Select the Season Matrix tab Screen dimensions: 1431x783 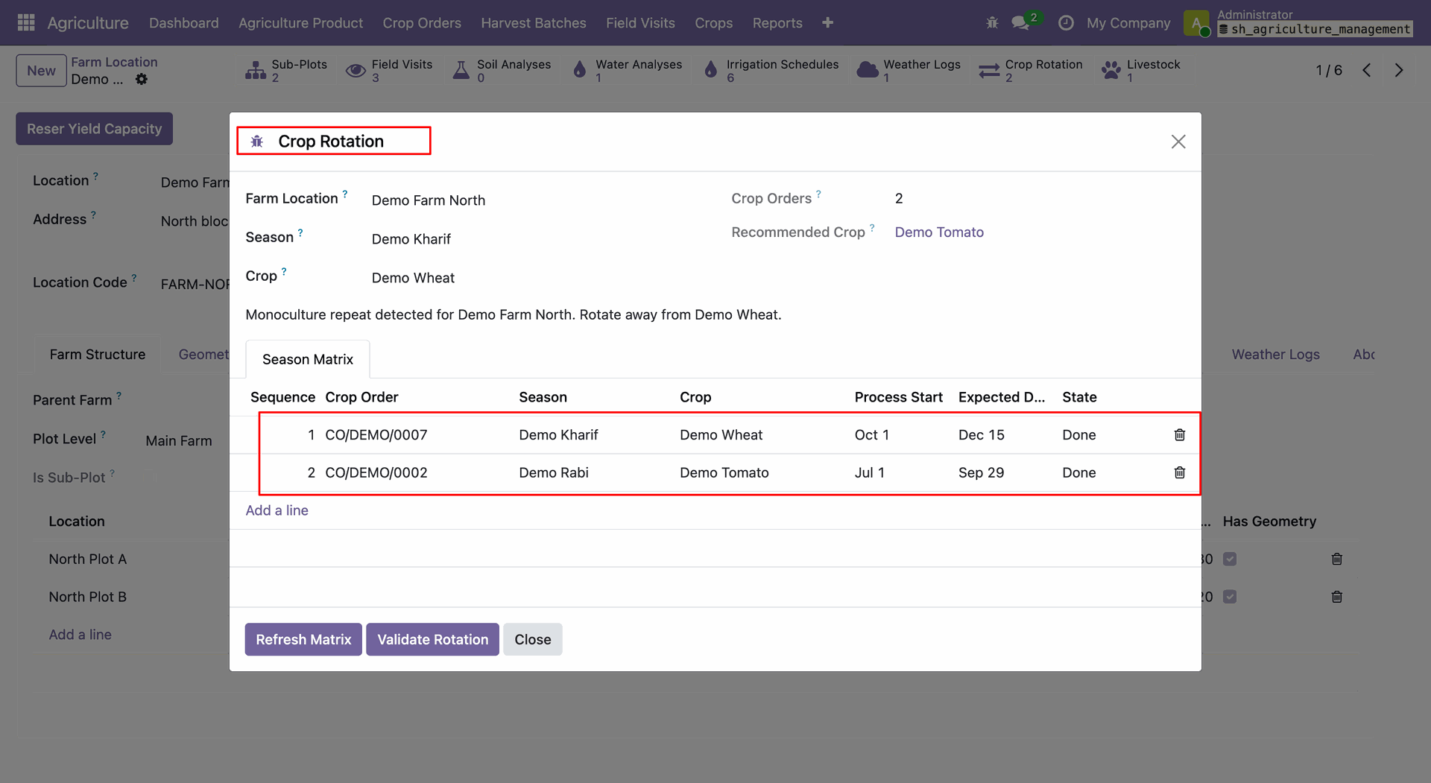(x=308, y=359)
